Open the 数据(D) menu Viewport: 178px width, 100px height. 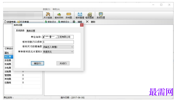click(x=47, y=9)
